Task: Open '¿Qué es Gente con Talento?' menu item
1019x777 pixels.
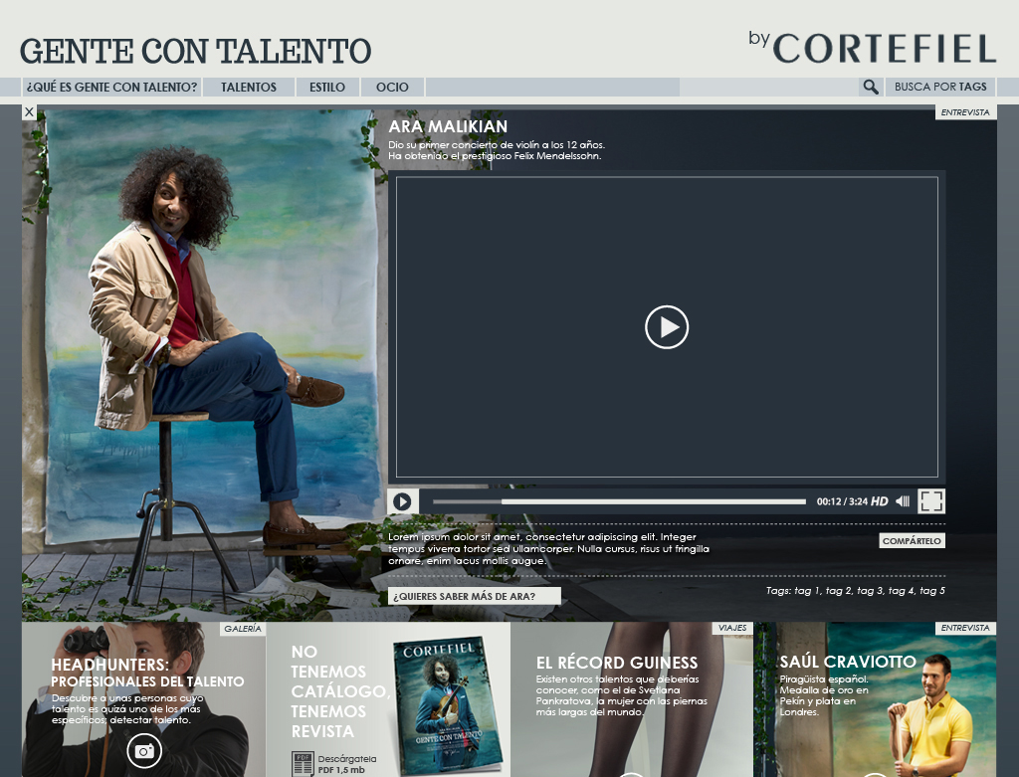Action: click(111, 88)
